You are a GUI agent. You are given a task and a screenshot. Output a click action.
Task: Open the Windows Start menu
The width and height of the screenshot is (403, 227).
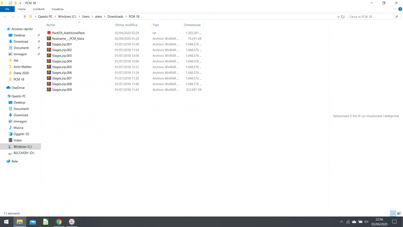click(6, 222)
